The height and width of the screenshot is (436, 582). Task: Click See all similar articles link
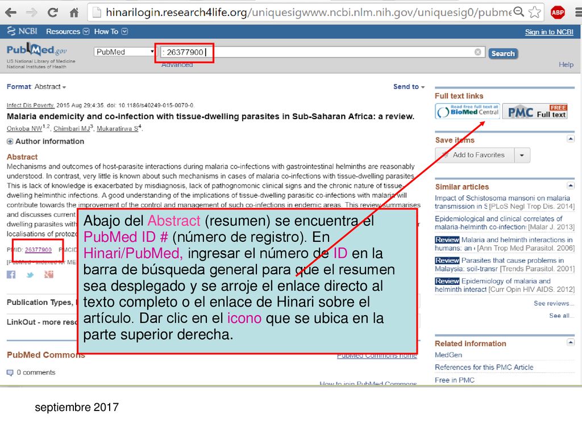click(562, 316)
